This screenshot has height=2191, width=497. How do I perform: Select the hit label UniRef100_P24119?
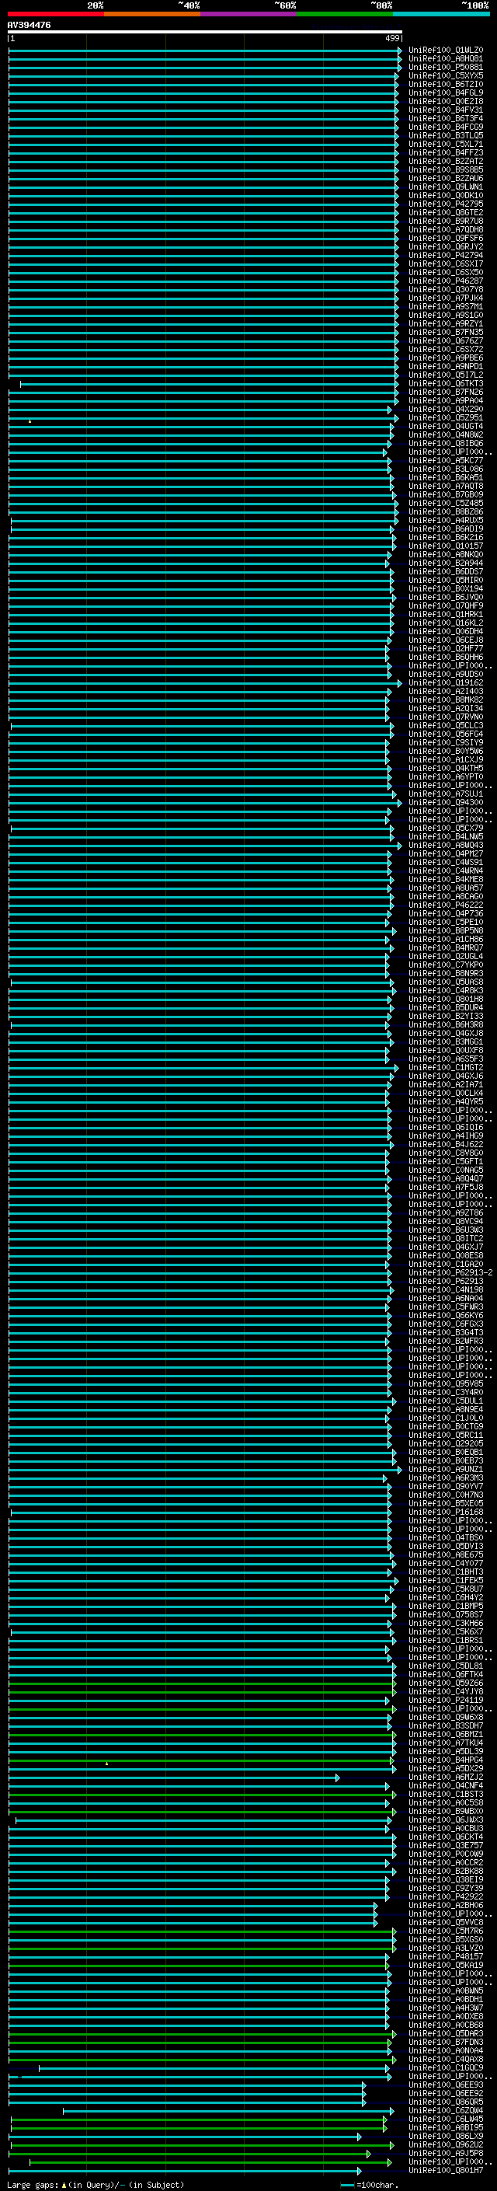[446, 1701]
